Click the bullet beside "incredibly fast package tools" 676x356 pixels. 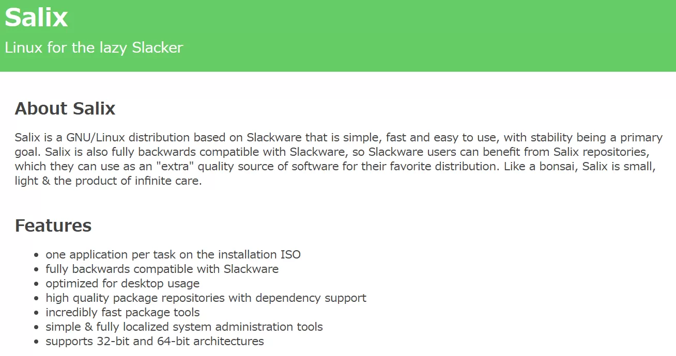[x=36, y=313]
